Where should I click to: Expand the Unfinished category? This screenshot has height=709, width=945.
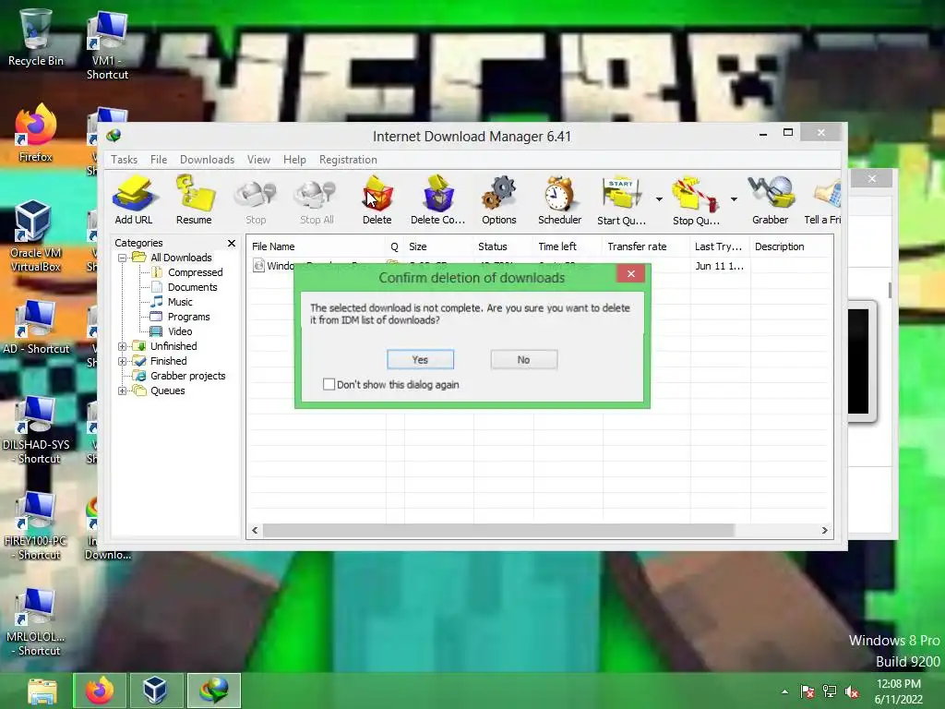coord(123,346)
